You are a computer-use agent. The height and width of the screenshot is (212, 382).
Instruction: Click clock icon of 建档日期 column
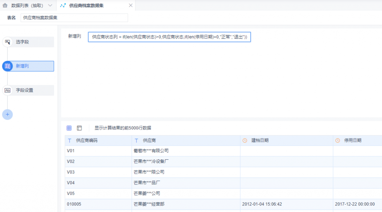click(x=245, y=141)
